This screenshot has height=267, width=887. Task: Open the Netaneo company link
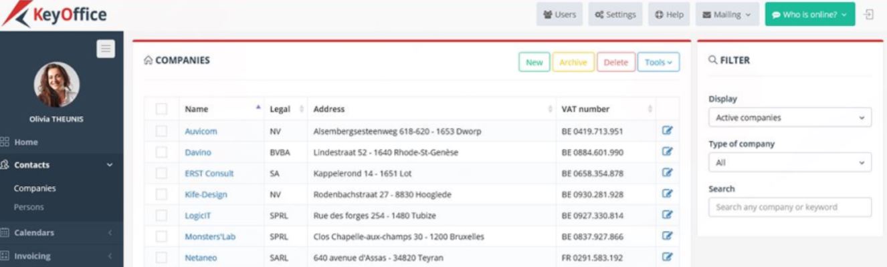click(201, 258)
